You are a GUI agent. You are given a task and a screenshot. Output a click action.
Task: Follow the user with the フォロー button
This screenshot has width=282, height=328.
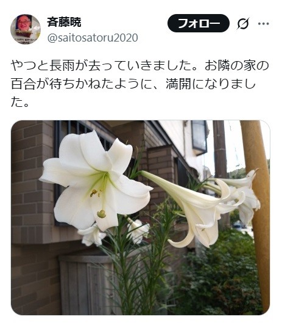199,23
